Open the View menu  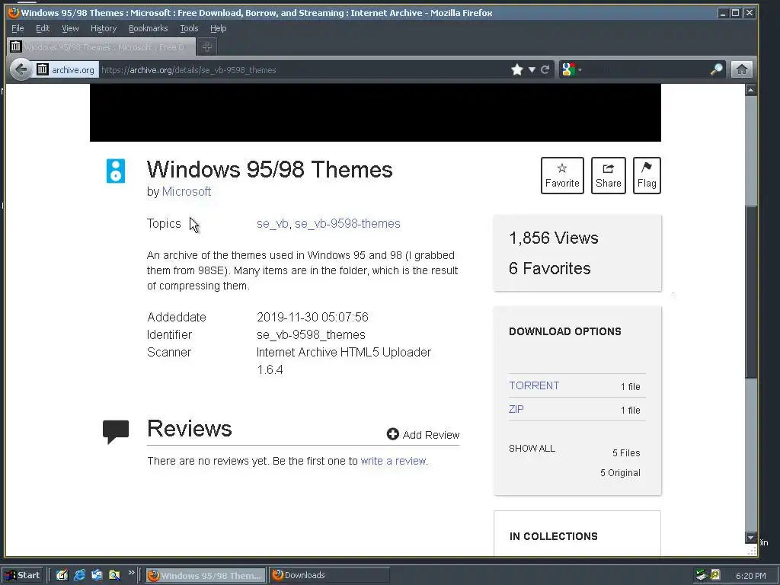[x=70, y=28]
